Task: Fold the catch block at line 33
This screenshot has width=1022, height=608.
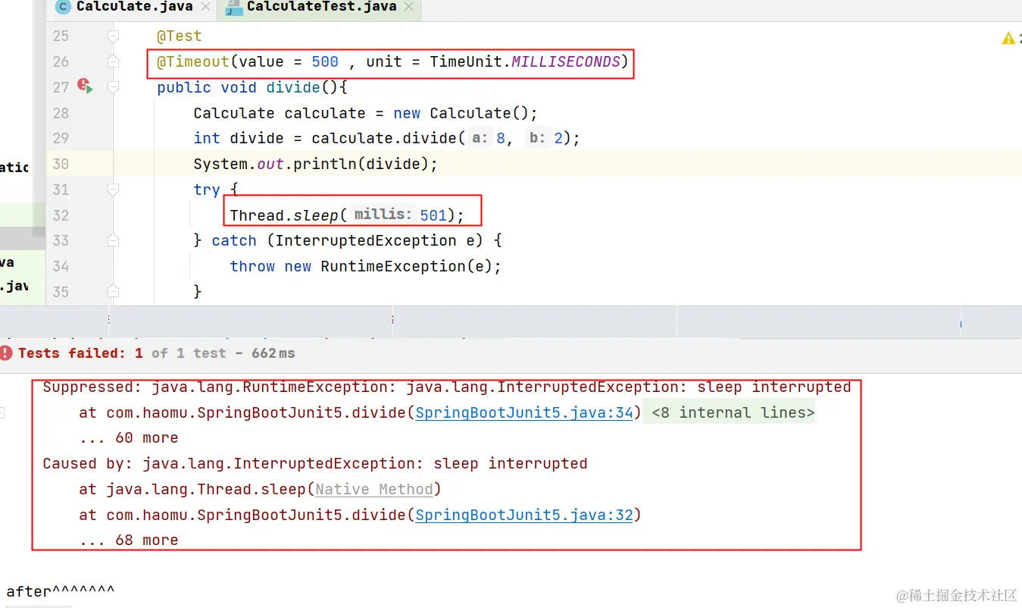Action: pos(113,240)
